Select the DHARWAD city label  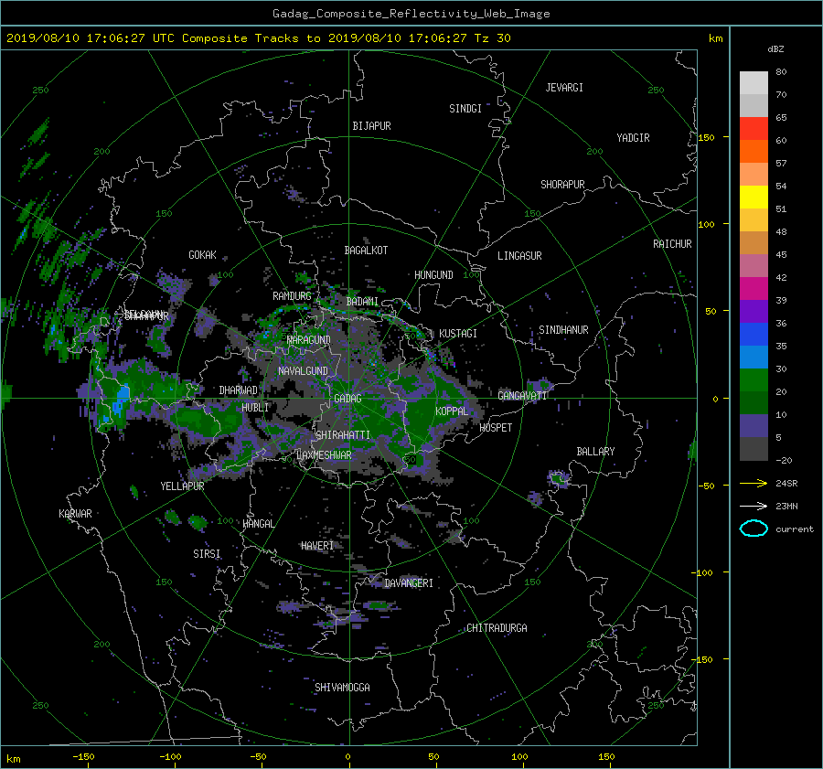coord(239,390)
